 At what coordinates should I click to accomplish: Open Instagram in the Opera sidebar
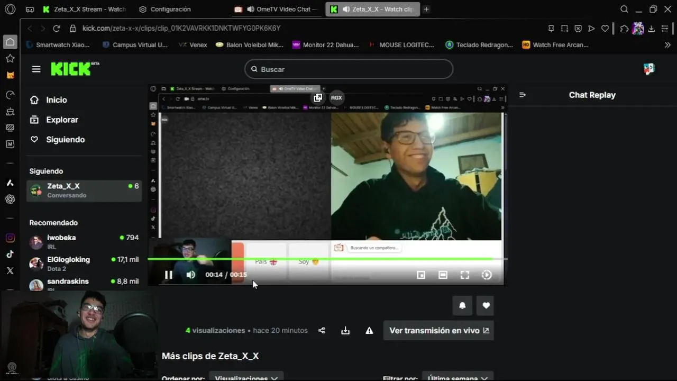(10, 238)
